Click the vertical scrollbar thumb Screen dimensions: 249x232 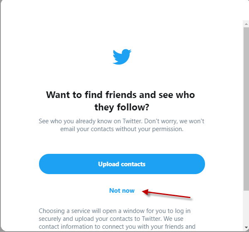(246, 109)
